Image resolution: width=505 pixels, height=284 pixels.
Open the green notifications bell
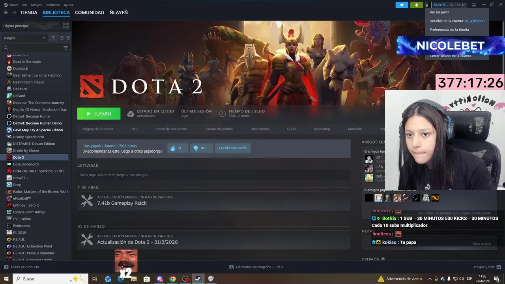pos(416,5)
